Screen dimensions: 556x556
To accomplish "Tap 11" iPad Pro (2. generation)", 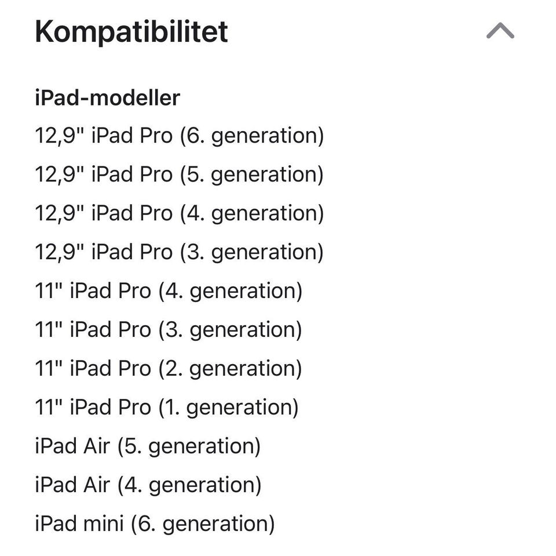I will click(x=169, y=368).
